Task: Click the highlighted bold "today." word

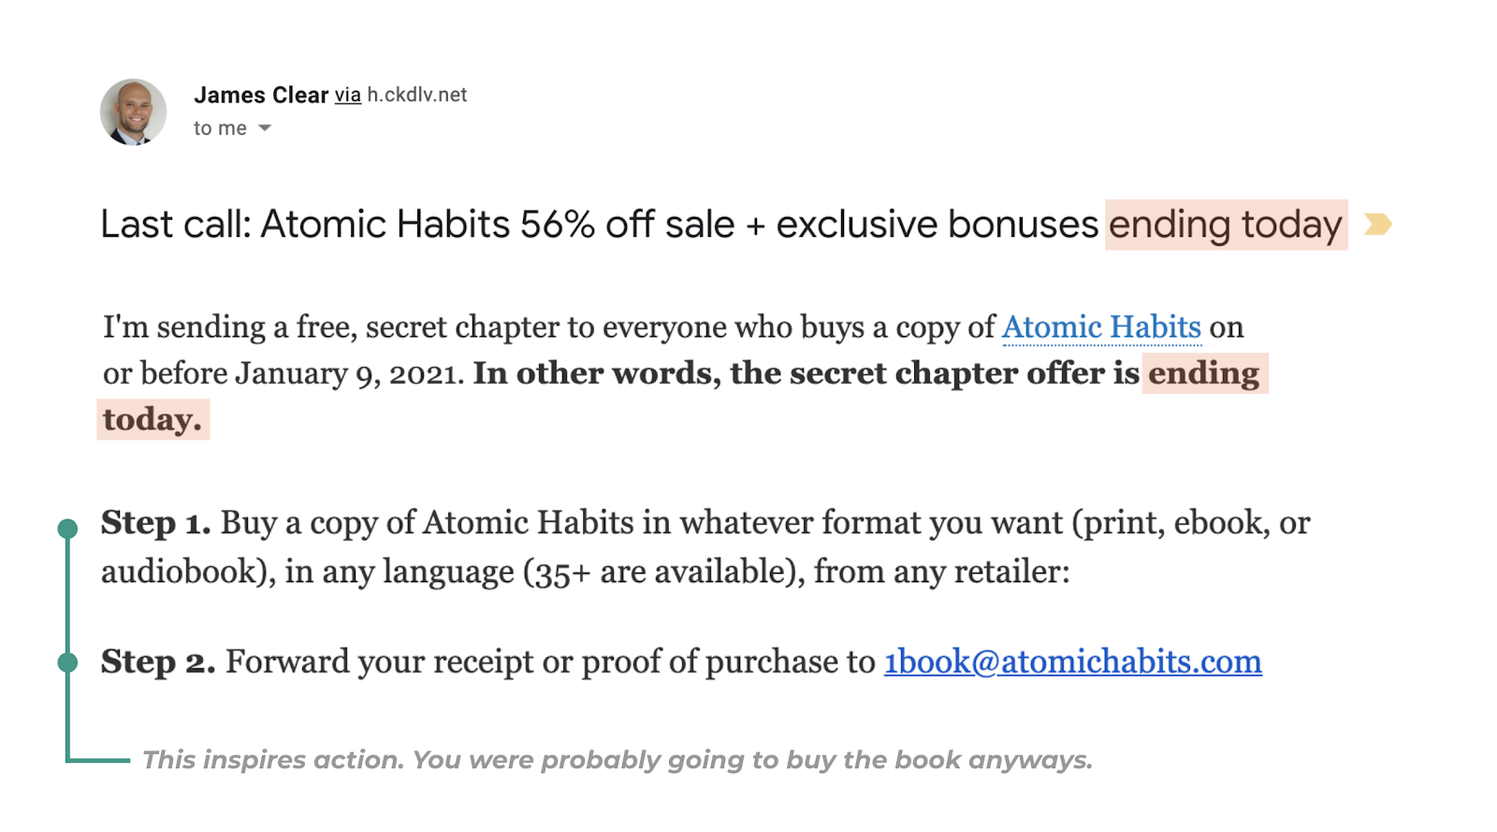Action: (153, 419)
